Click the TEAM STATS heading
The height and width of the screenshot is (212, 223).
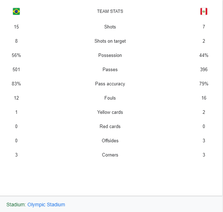(110, 11)
